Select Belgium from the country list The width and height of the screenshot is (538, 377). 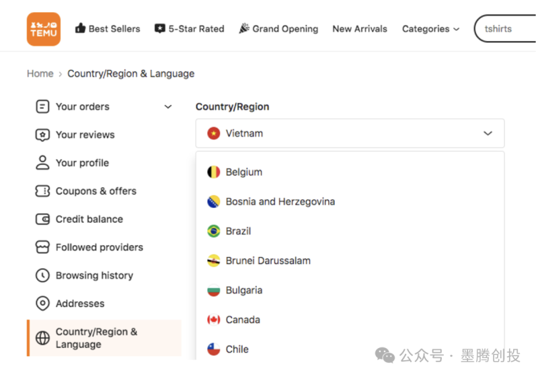click(244, 172)
